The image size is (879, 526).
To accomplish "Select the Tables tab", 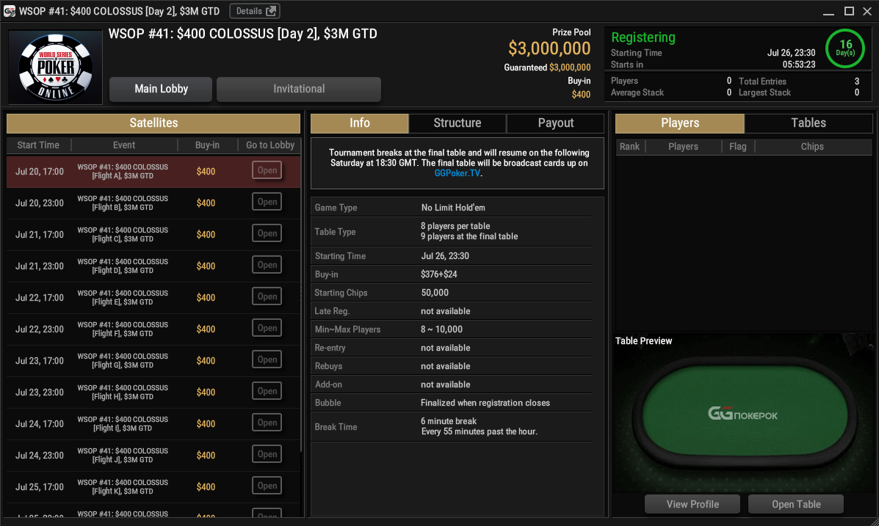I will coord(809,123).
